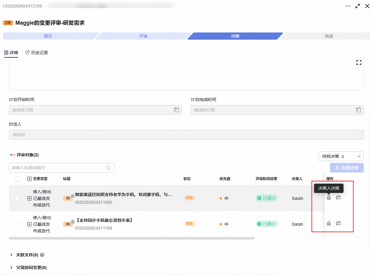The width and height of the screenshot is (370, 275).
Task: Expand the 关联文件(0) section
Action: click(x=11, y=255)
